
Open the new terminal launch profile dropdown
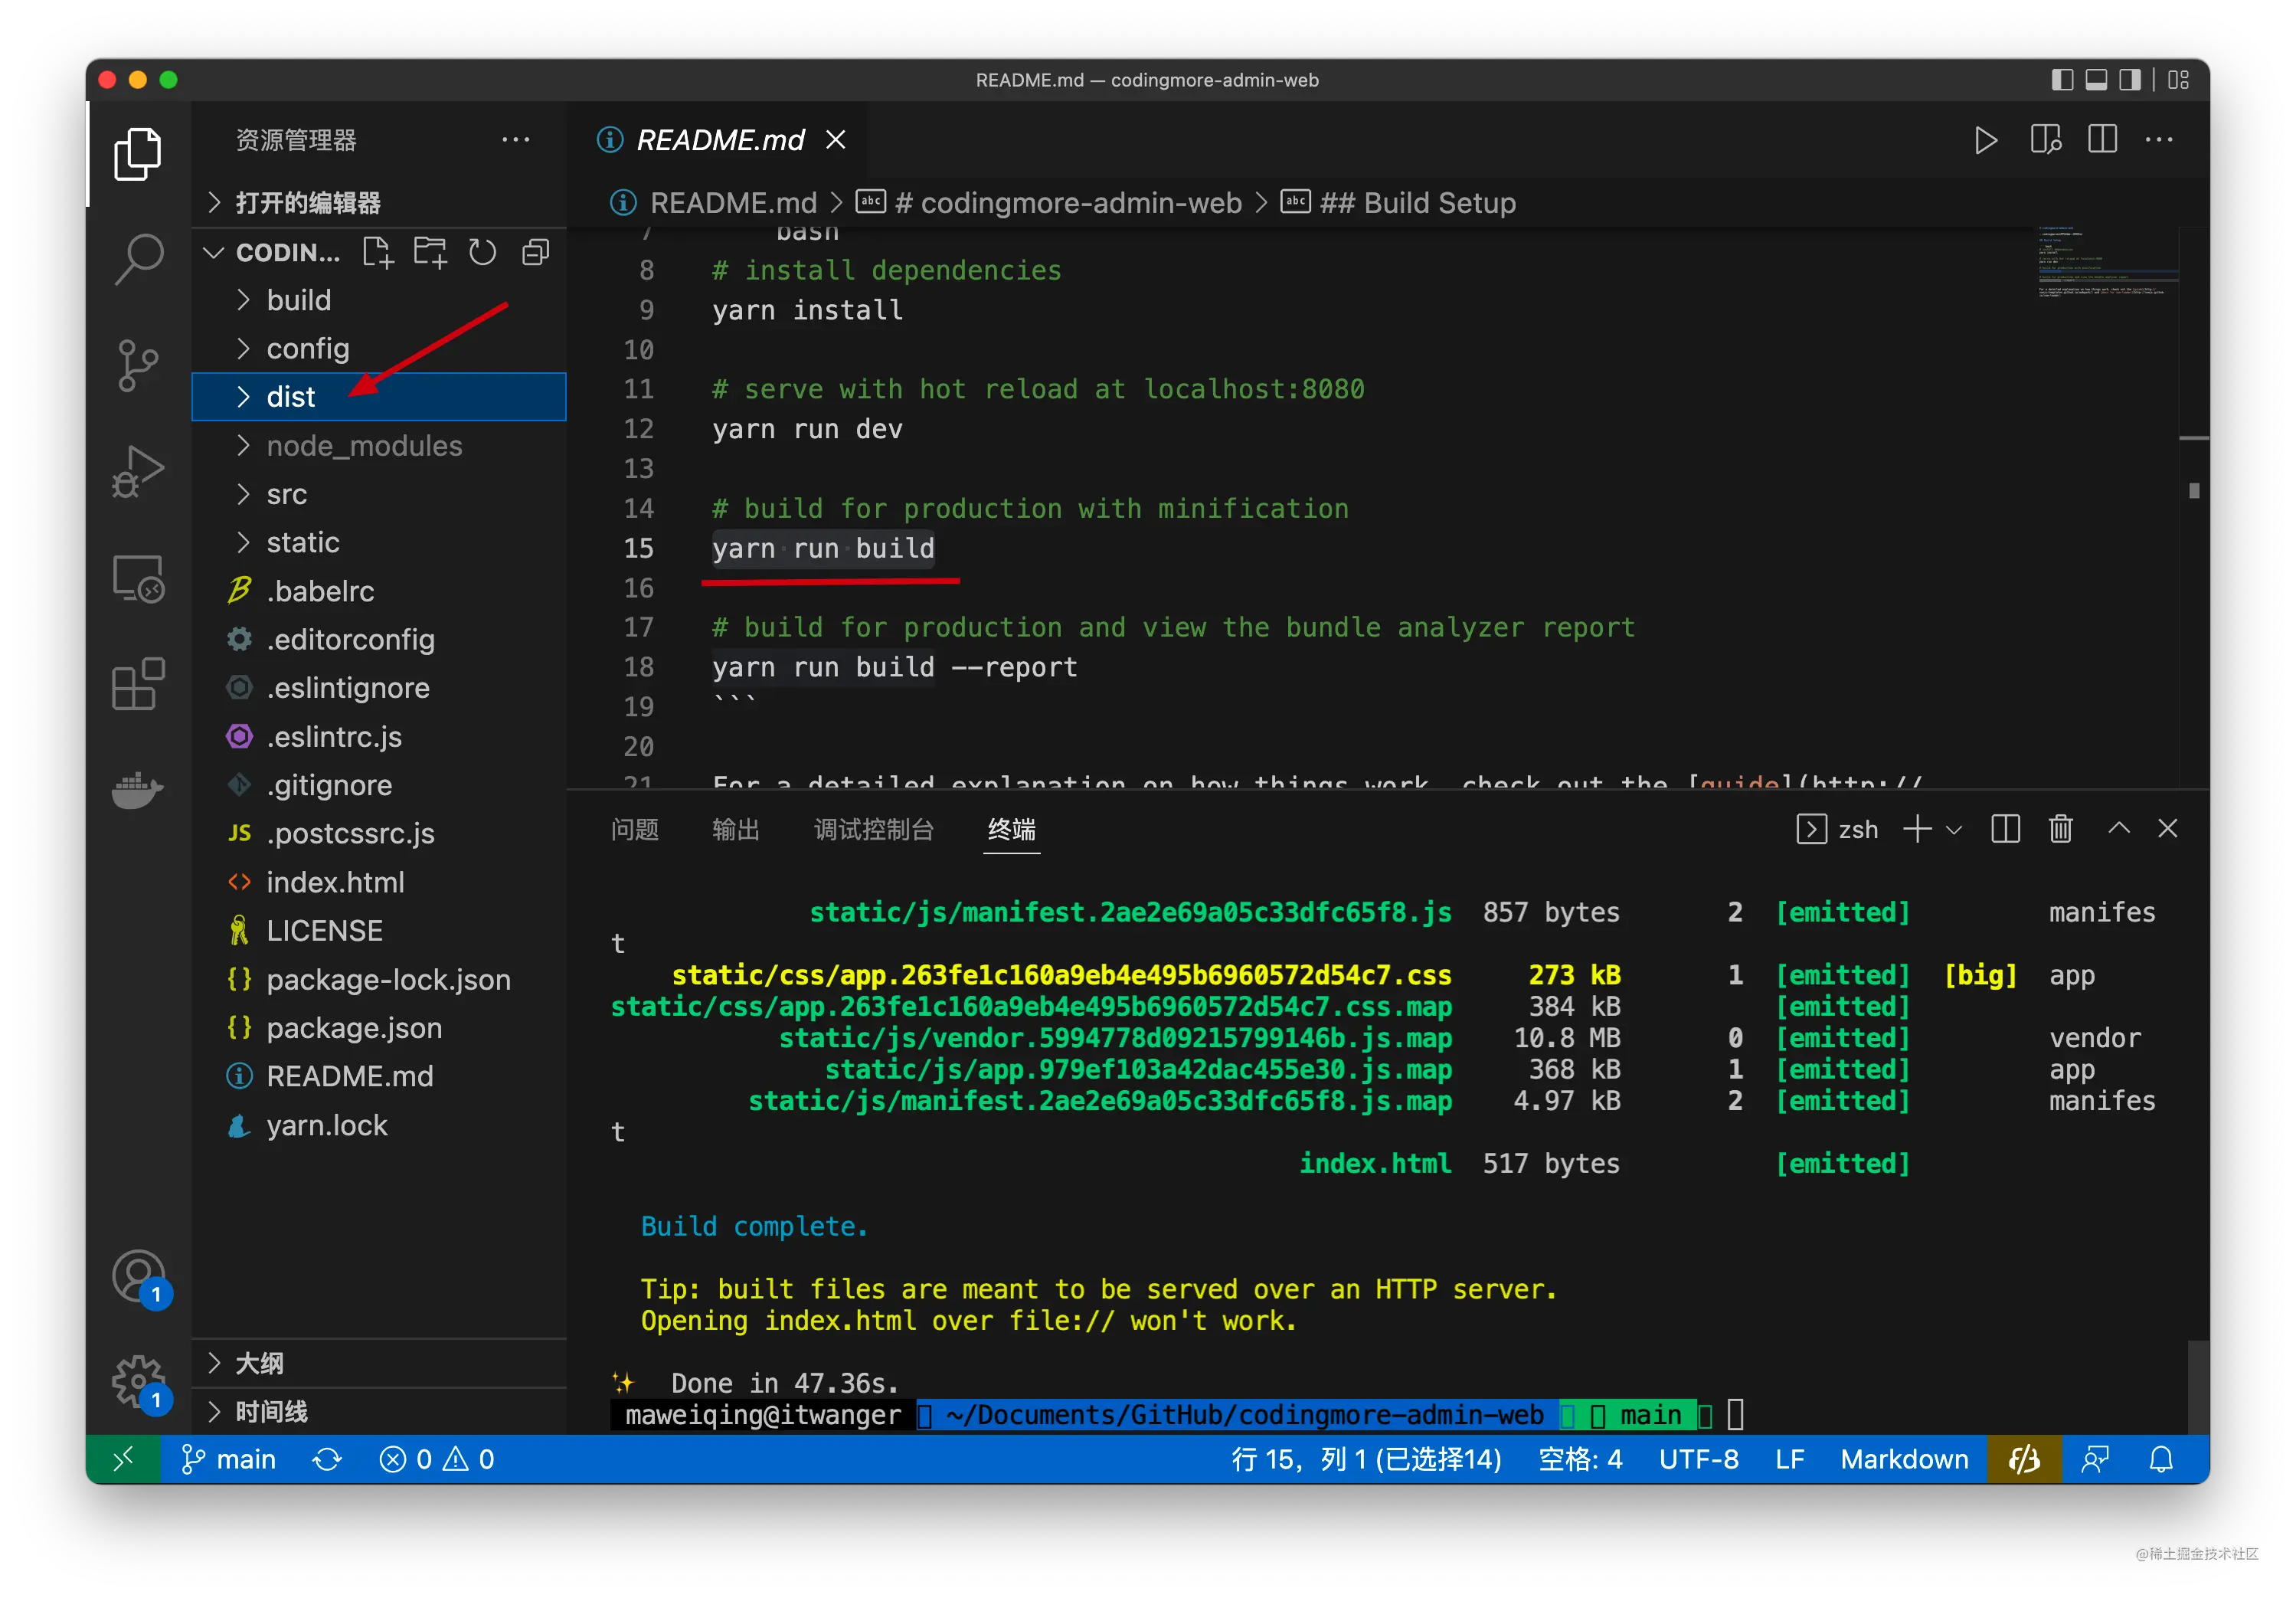point(1954,830)
